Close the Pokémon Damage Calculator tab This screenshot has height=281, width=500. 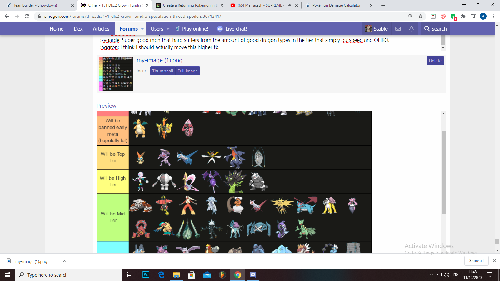pyautogui.click(x=371, y=5)
